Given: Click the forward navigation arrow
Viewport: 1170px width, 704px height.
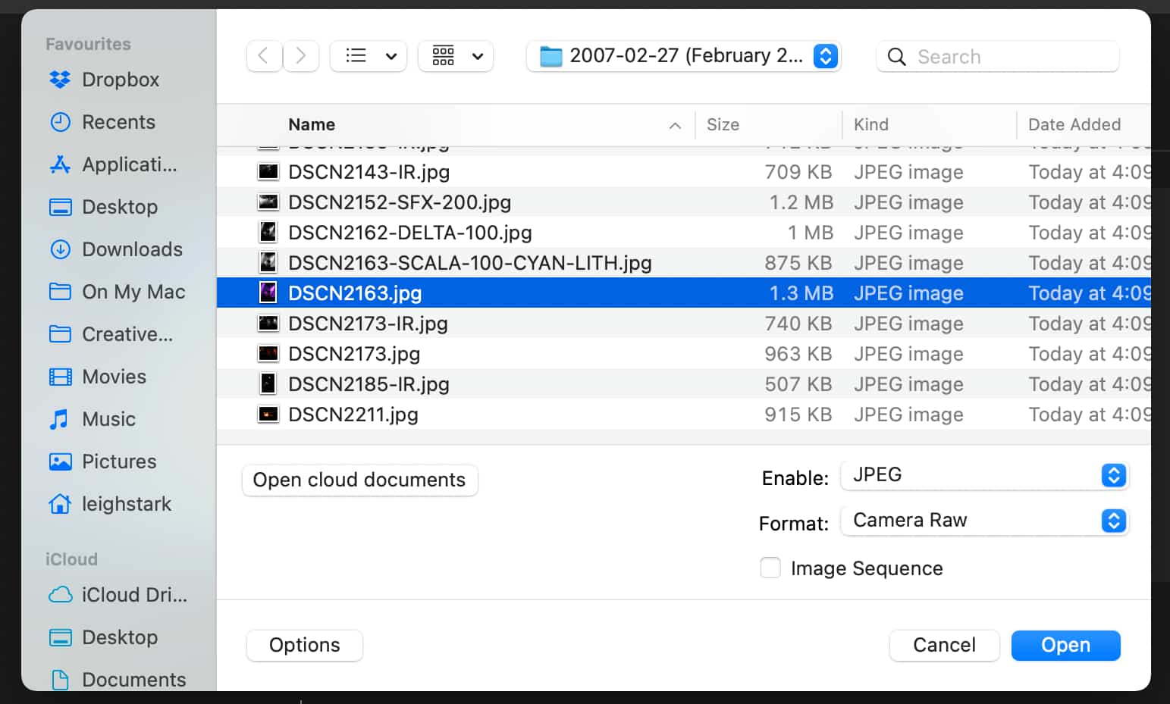Looking at the screenshot, I should (300, 56).
